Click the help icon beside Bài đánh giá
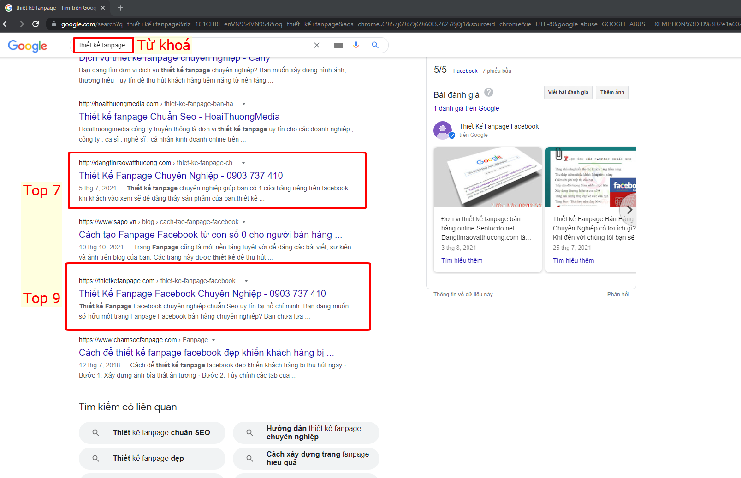 tap(489, 92)
